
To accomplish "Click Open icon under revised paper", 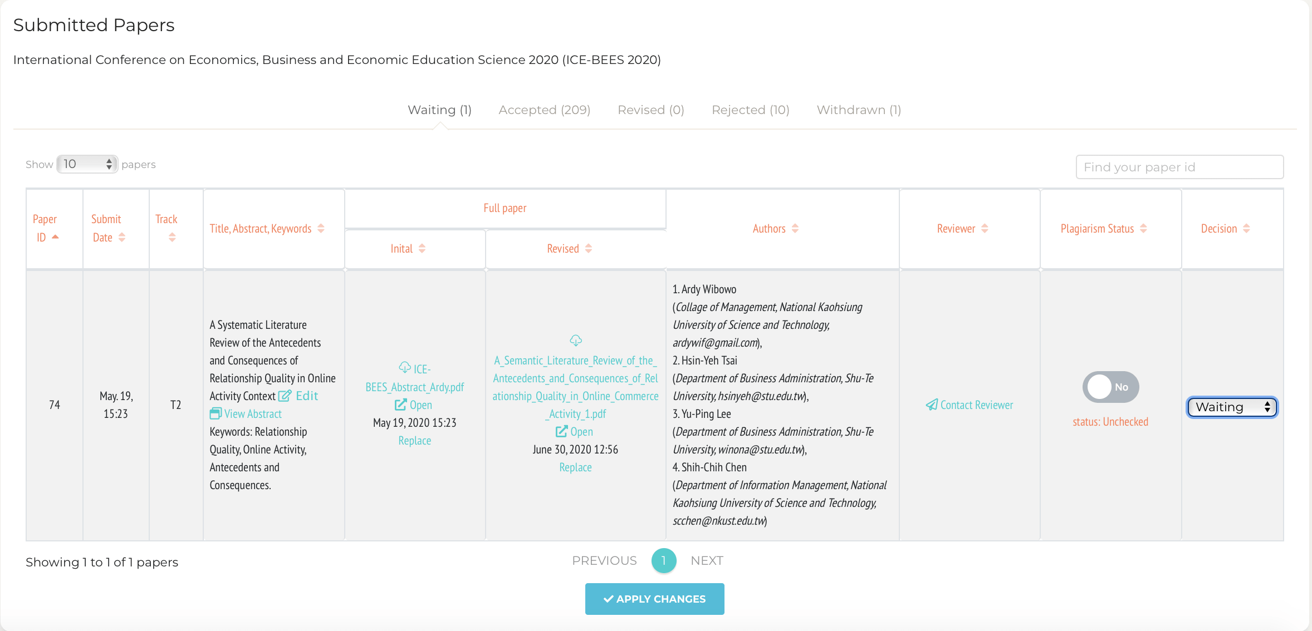I will [561, 431].
